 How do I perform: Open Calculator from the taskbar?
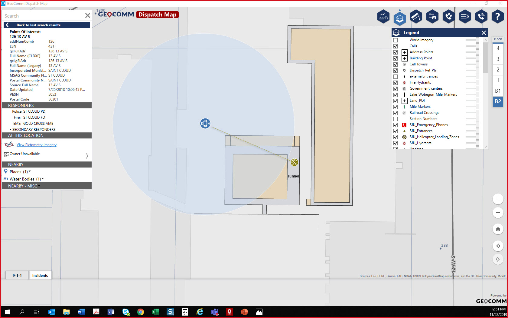[x=185, y=312]
